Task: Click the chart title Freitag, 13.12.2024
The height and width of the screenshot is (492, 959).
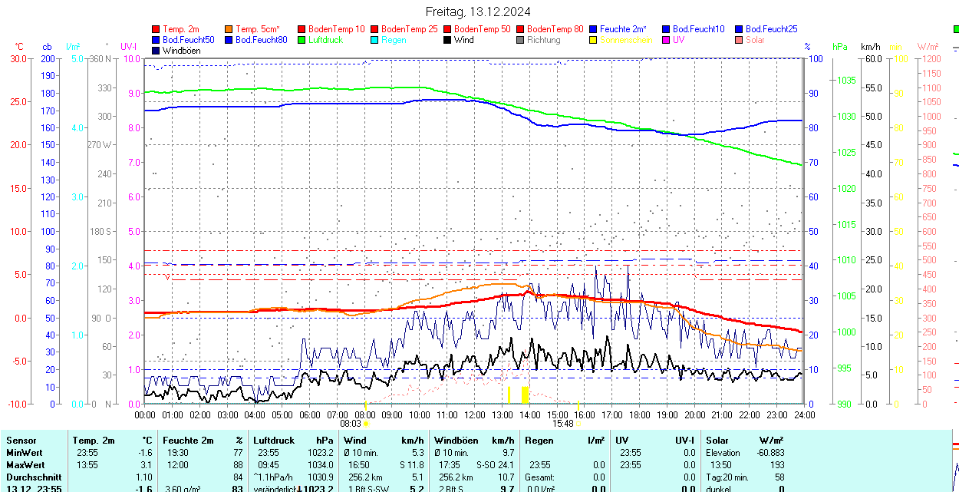Action: pyautogui.click(x=478, y=12)
